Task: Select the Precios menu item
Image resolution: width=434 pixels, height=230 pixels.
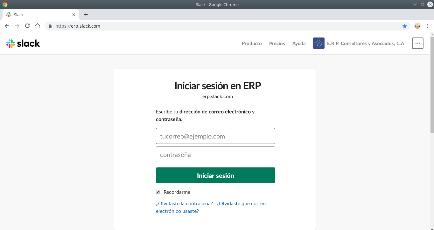Action: pos(277,43)
